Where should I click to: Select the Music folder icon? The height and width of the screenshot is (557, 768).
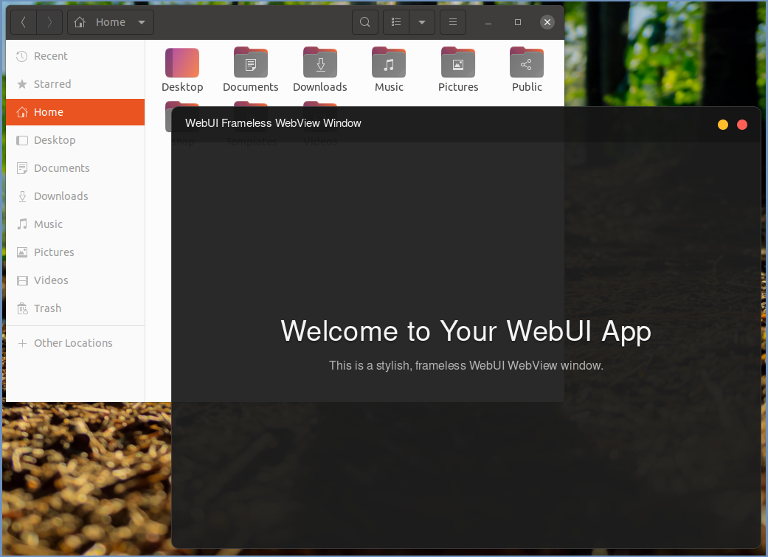pyautogui.click(x=389, y=63)
